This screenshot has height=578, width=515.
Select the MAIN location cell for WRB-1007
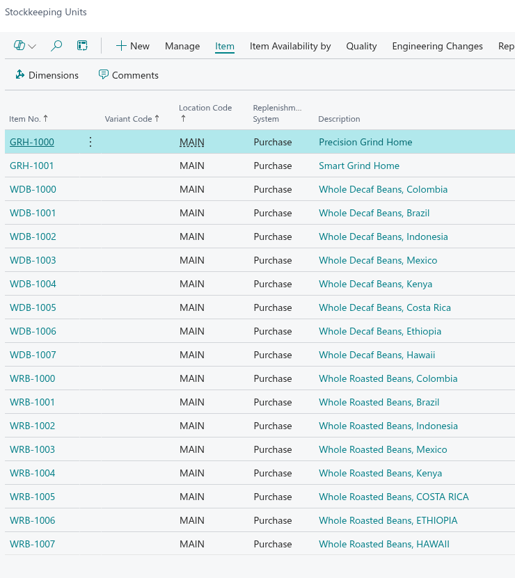(x=192, y=544)
